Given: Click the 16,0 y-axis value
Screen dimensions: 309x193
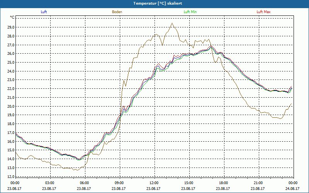Looking at the screenshot, I should coord(11,141).
